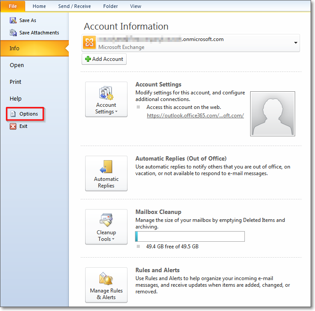This screenshot has height=311, width=315.
Task: Click 'Automatic Replies (Out of Office)' heading
Action: point(181,158)
